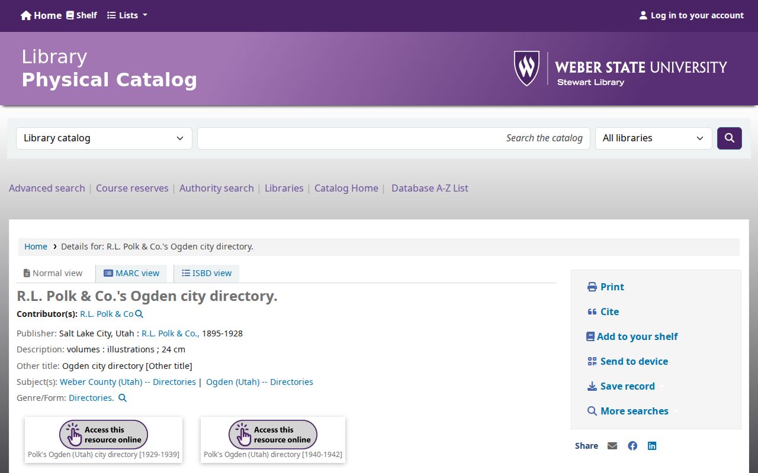Expand the Lists dropdown menu
Screen dimensions: 758x473
127,15
